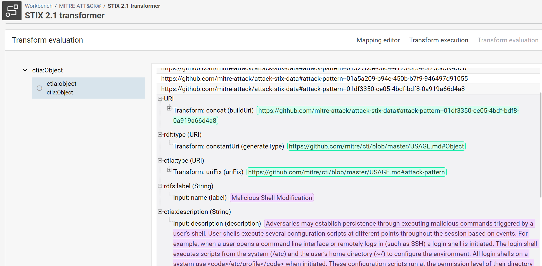This screenshot has width=542, height=266.
Task: Click the transformer project icon in header
Action: click(x=12, y=11)
